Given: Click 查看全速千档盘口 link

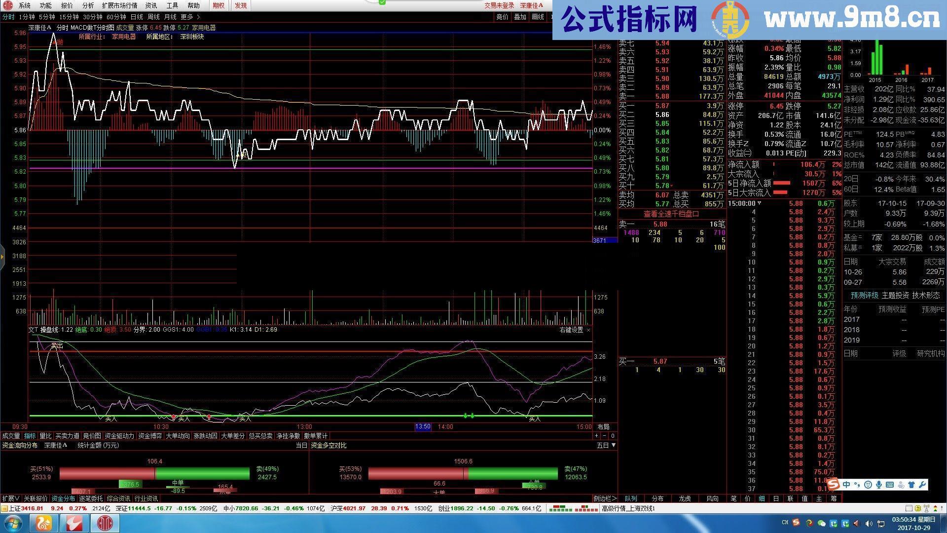Looking at the screenshot, I should click(x=671, y=214).
